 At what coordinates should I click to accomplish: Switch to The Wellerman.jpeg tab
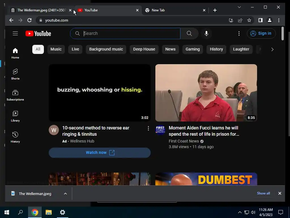(39, 10)
